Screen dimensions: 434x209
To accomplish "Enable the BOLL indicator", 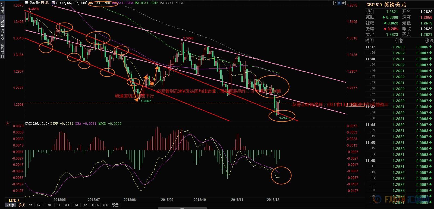I will 95,205.
